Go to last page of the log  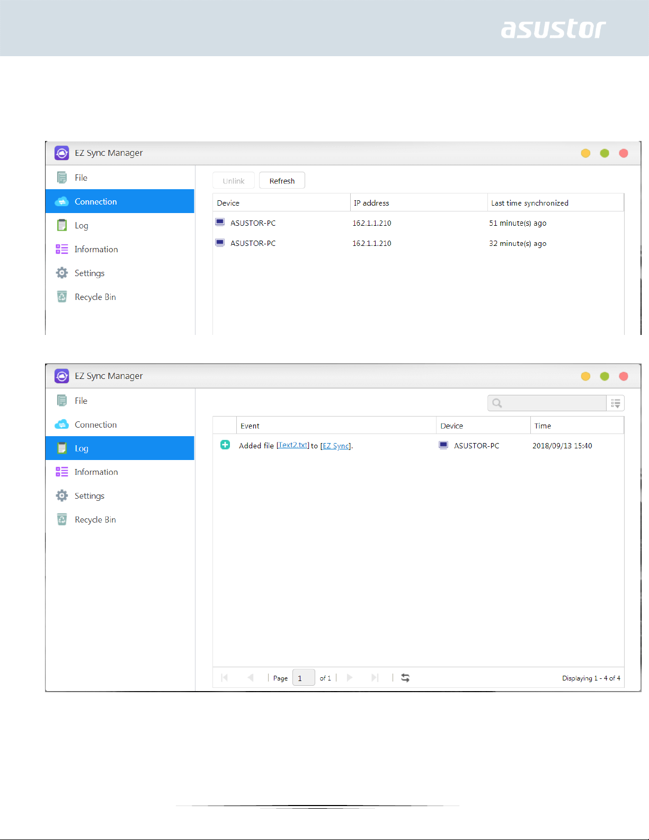tap(375, 678)
